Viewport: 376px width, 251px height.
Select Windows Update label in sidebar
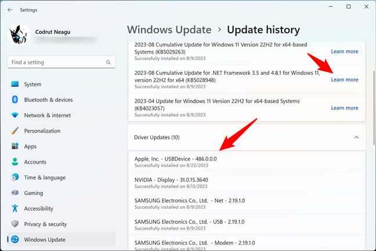(x=45, y=239)
